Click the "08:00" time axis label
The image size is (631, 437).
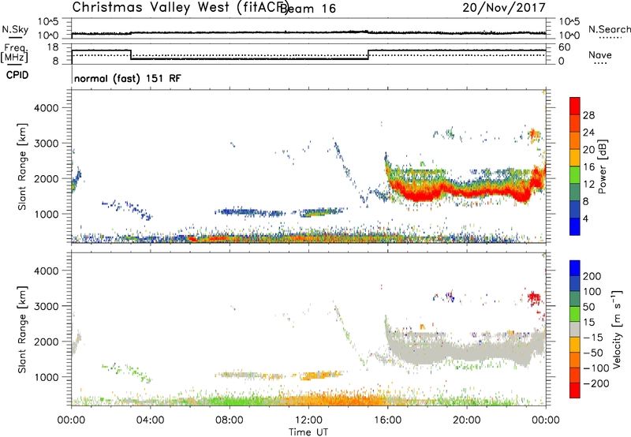[x=230, y=420]
